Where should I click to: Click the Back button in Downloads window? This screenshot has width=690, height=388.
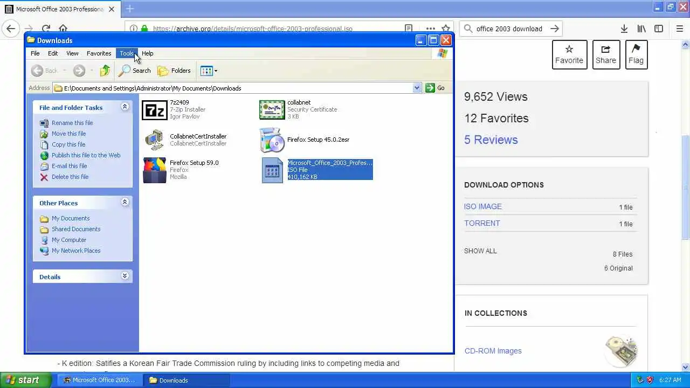pos(45,71)
